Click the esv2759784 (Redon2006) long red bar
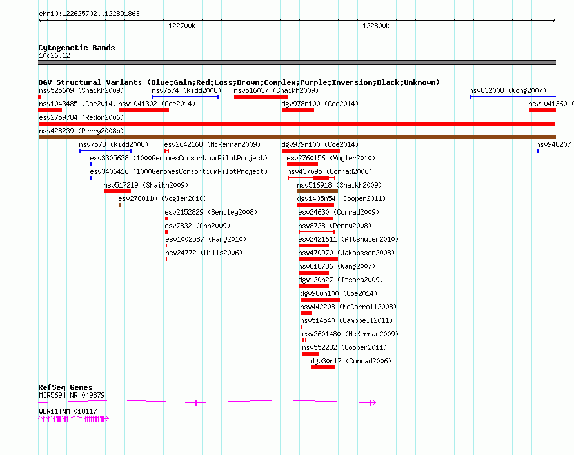The width and height of the screenshot is (574, 455). point(297,124)
